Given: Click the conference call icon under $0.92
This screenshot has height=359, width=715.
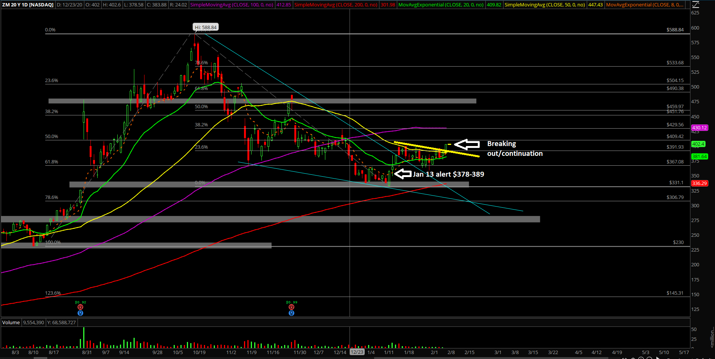Looking at the screenshot, I should [80, 307].
